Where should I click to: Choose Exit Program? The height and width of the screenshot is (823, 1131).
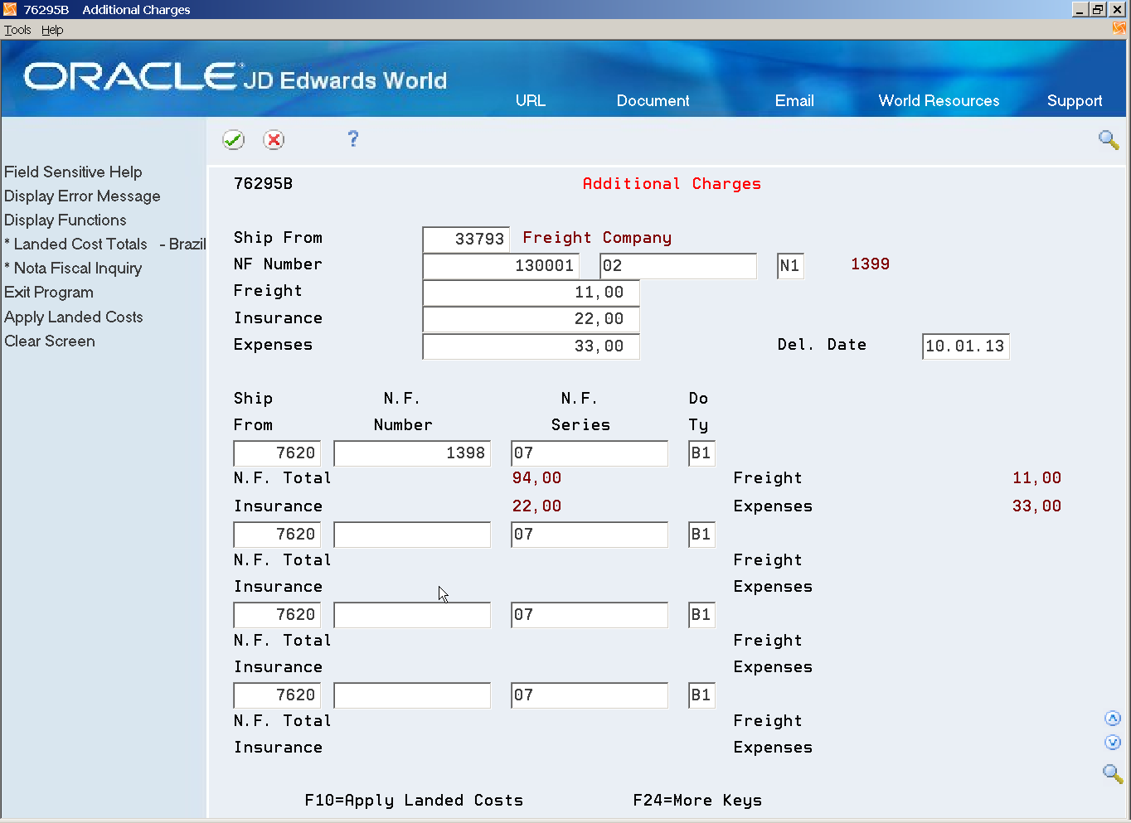(x=49, y=292)
